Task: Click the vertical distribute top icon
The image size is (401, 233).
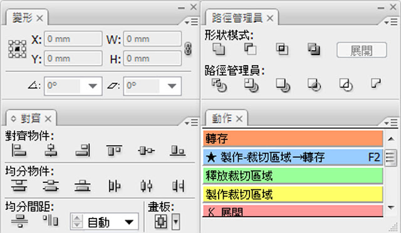Action: (x=19, y=185)
